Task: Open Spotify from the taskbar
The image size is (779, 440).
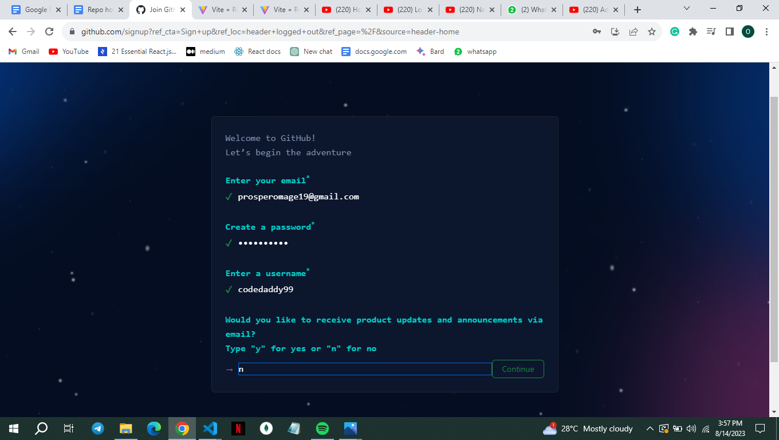Action: coord(322,429)
